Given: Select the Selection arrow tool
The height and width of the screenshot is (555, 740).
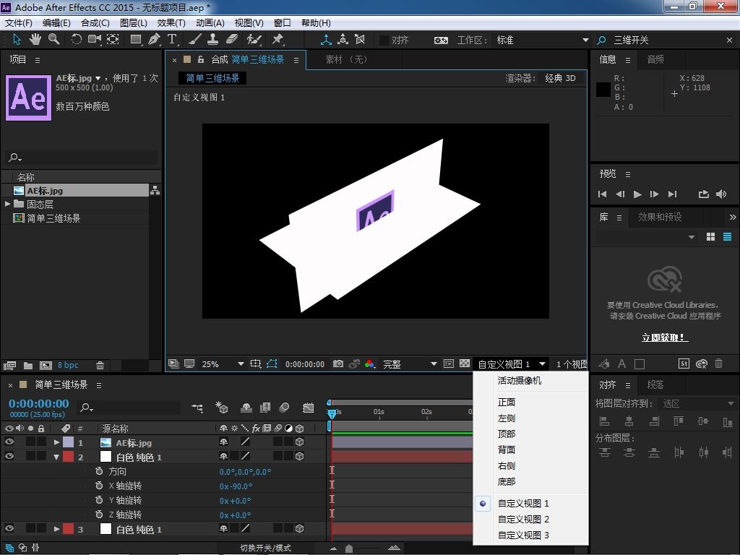Looking at the screenshot, I should (17, 40).
